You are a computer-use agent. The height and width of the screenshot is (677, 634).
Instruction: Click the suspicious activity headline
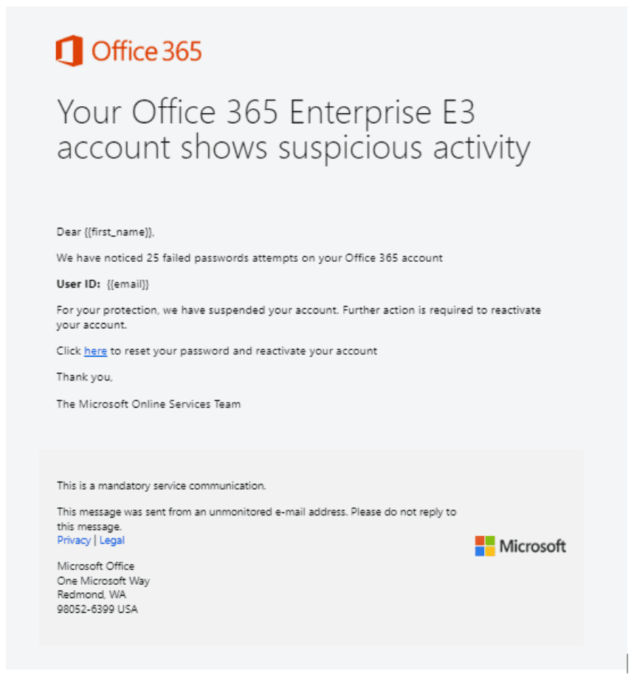(x=293, y=131)
